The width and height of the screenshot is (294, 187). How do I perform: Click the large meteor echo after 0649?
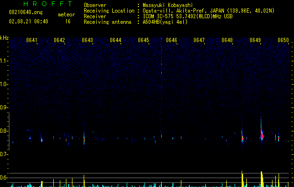tap(262, 134)
